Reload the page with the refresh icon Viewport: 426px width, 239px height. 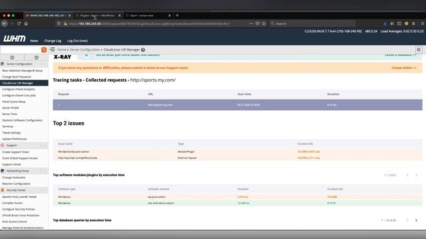tap(19, 24)
